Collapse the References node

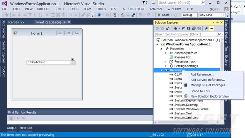point(161,70)
